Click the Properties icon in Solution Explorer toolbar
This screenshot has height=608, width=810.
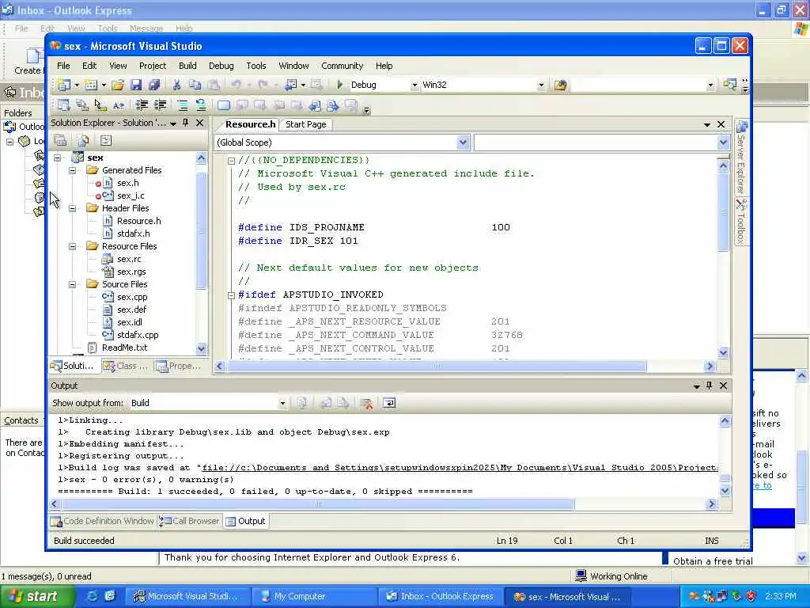point(60,140)
